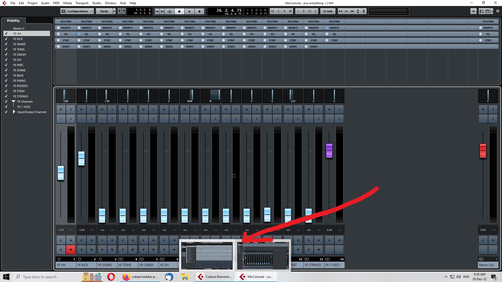Open the Racks selector
Screen dimensions: 502x282
(x=104, y=11)
